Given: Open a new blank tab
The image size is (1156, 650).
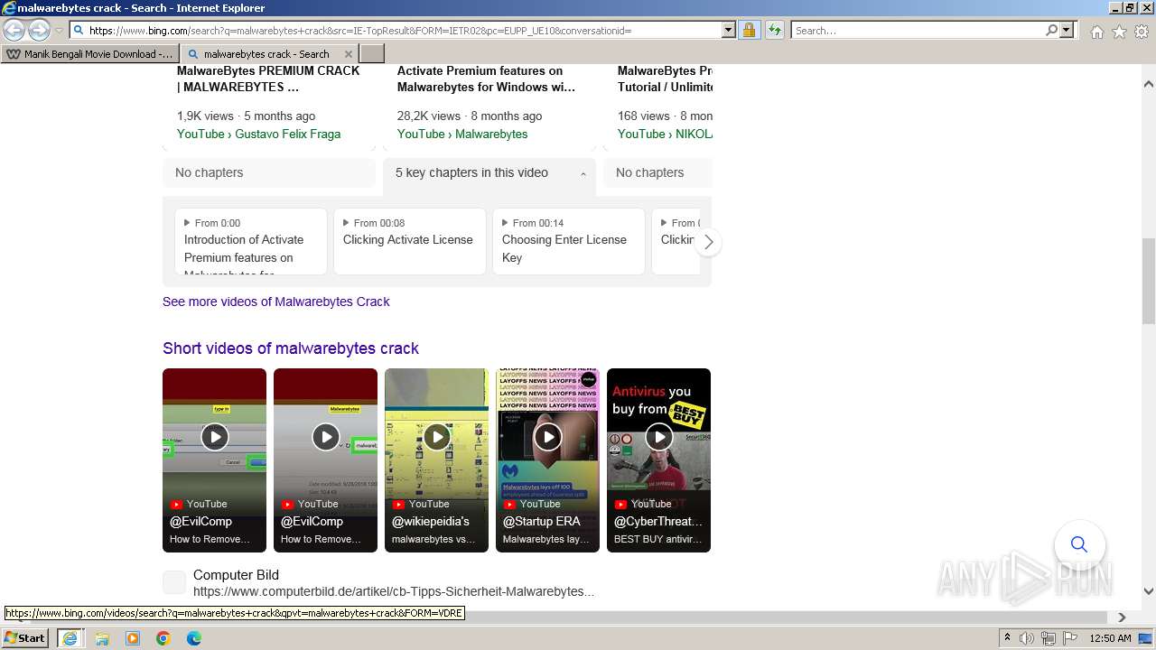Looking at the screenshot, I should coord(372,54).
